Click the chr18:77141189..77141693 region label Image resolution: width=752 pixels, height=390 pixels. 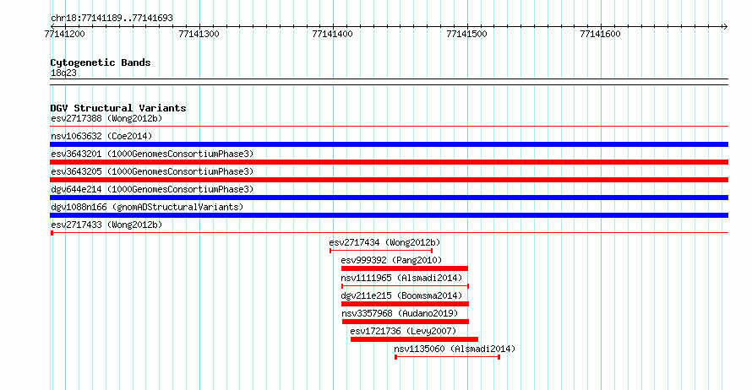[112, 19]
